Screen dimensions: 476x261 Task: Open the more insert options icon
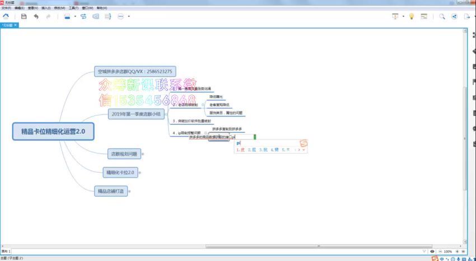click(121, 16)
